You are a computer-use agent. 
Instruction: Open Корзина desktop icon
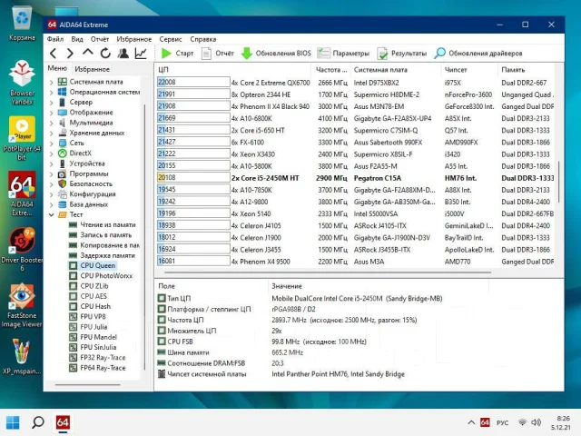pyautogui.click(x=22, y=24)
